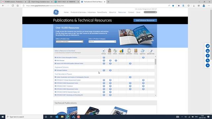Open more sharing options plus icon
The height and width of the screenshot is (119, 212).
(208, 65)
